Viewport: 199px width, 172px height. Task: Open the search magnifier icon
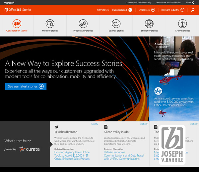pos(193,10)
